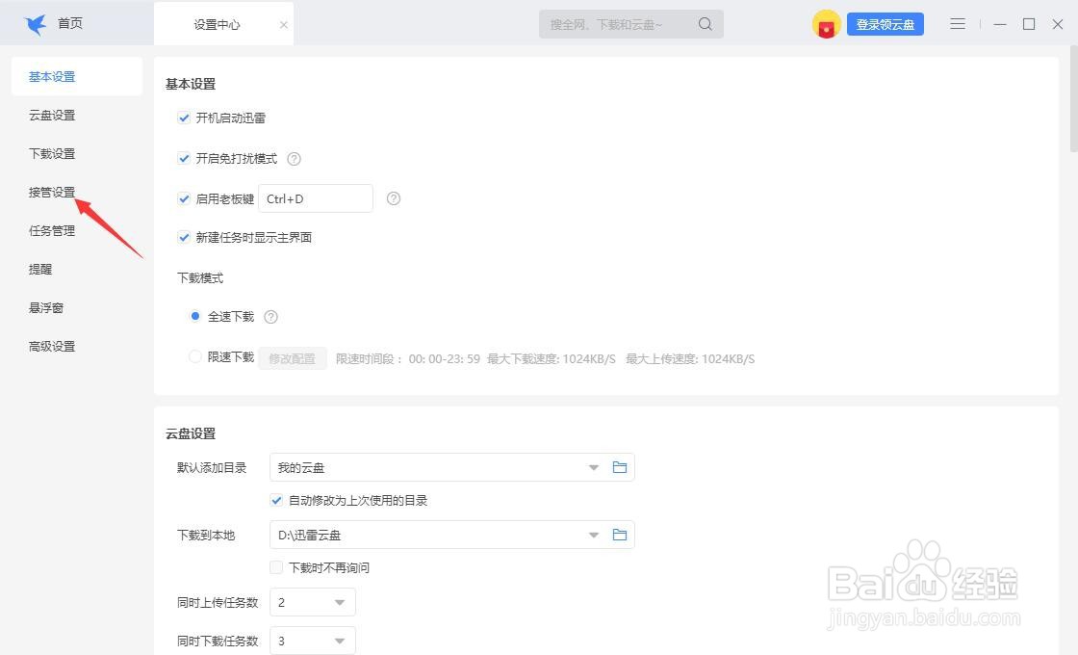Open 悬浮窗 in sidebar
This screenshot has width=1078, height=655.
(x=46, y=307)
